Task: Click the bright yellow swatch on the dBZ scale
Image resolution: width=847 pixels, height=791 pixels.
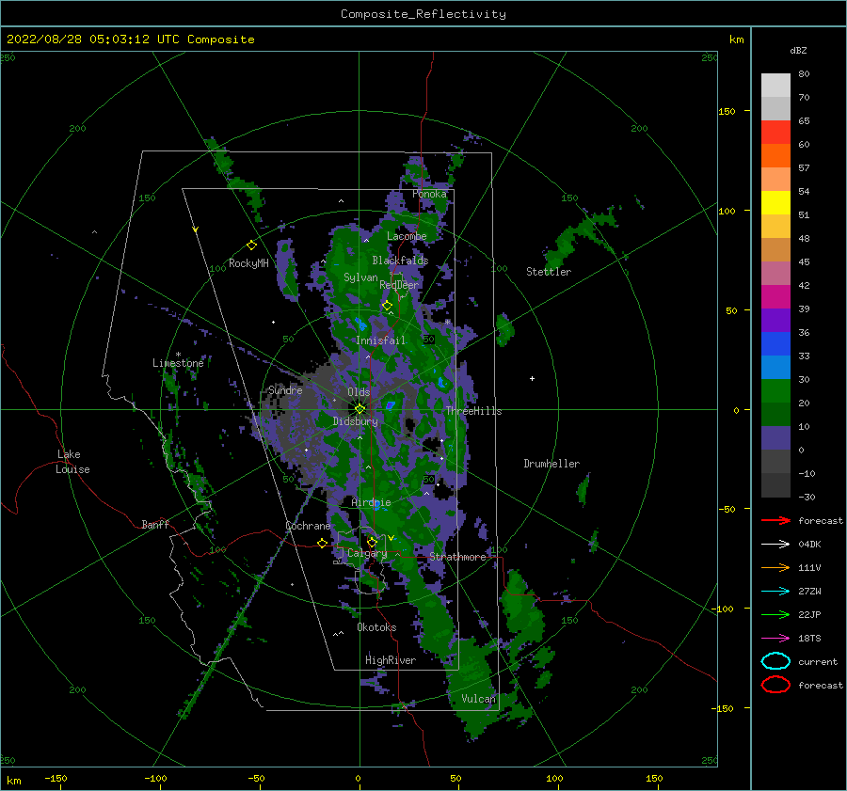Action: point(775,203)
